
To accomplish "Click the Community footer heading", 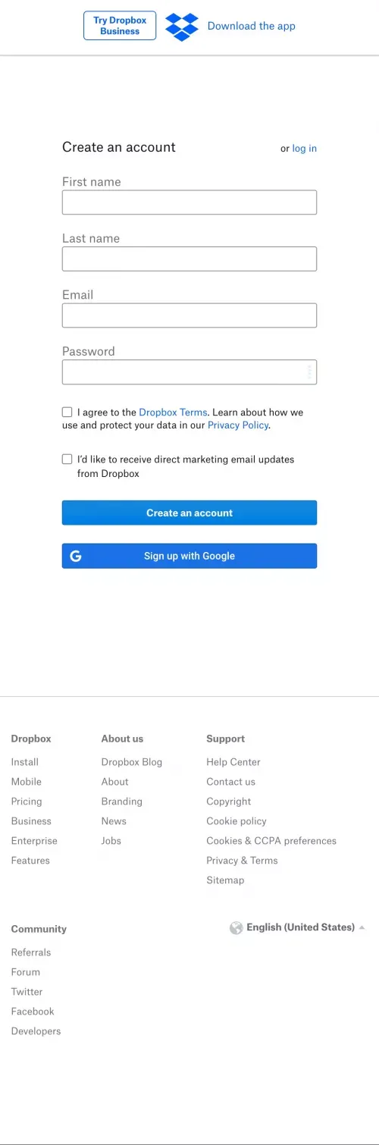I will click(x=39, y=929).
